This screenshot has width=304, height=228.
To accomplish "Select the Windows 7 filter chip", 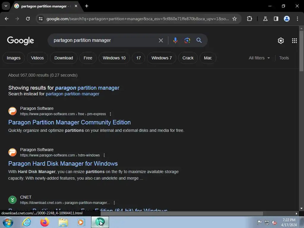I will tap(161, 58).
